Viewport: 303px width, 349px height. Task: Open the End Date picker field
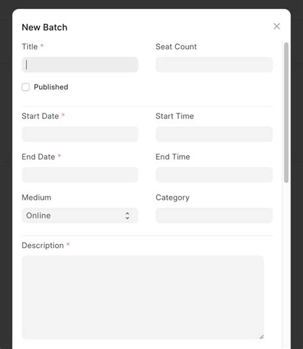[x=80, y=175]
